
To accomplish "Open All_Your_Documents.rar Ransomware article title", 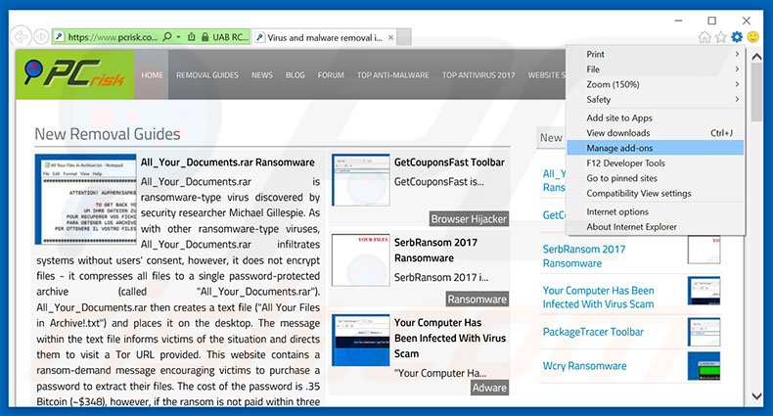I will coord(228,162).
